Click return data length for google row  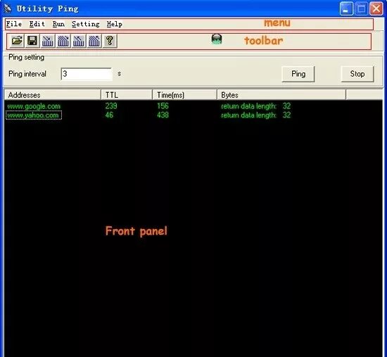[255, 106]
